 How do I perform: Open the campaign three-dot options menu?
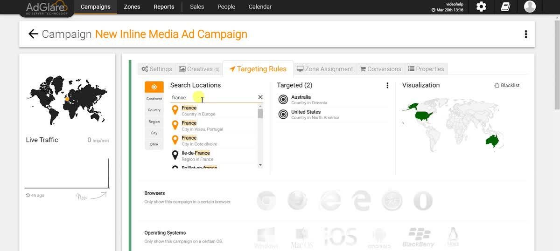[526, 34]
